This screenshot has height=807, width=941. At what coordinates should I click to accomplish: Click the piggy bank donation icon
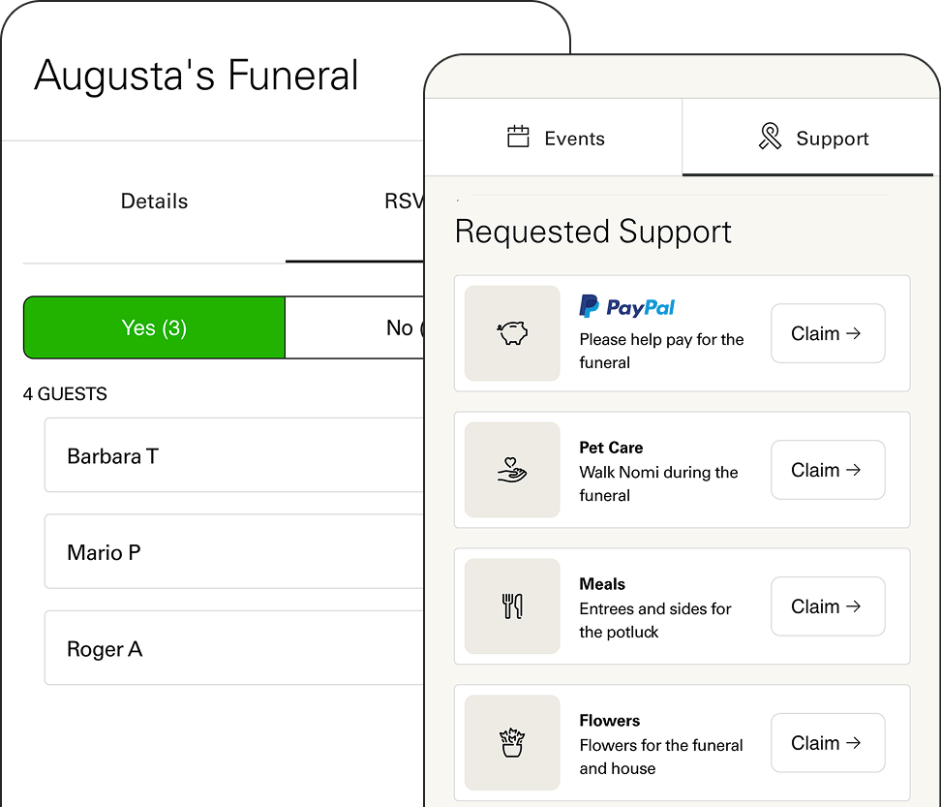(512, 333)
